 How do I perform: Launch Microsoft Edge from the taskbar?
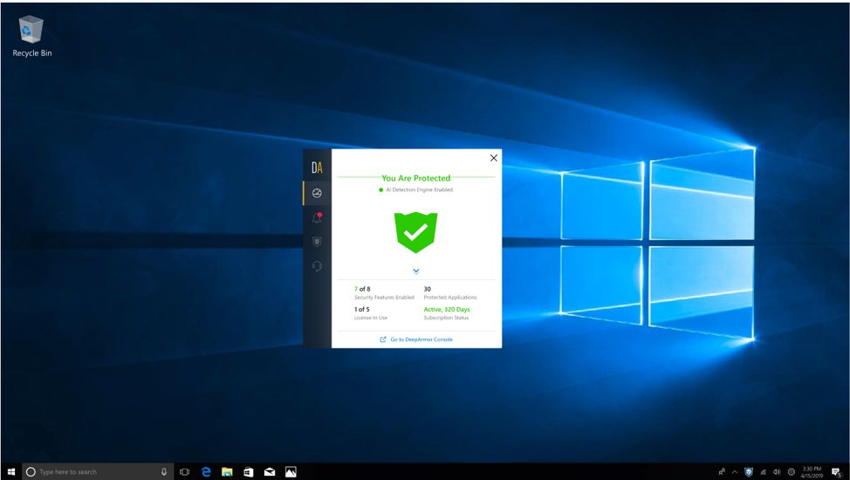(x=206, y=472)
